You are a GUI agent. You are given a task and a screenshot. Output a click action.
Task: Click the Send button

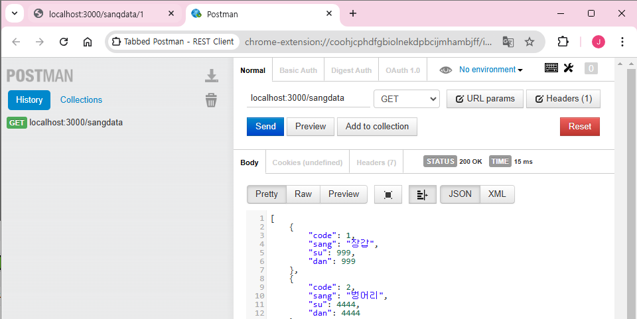pyautogui.click(x=265, y=126)
